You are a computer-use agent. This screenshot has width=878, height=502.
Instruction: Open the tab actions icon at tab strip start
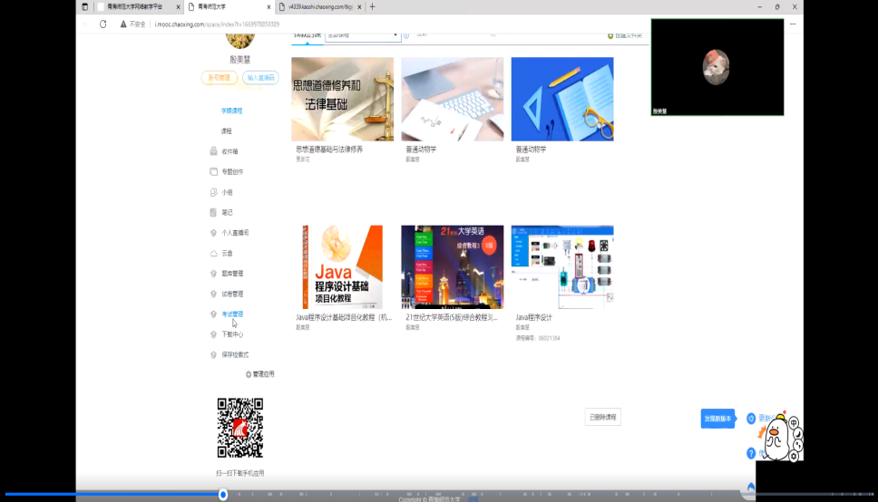point(84,6)
